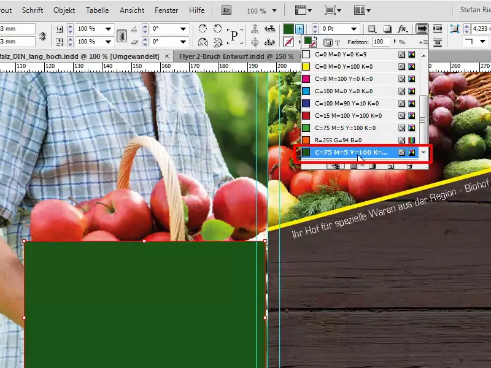Click the icon left of drop shadow
This screenshot has height=368, width=491.
[372, 29]
